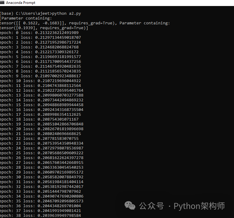The height and width of the screenshot is (218, 234).
Task: Click the epoch 12 loss line
Action: pyautogui.click(x=42, y=91)
